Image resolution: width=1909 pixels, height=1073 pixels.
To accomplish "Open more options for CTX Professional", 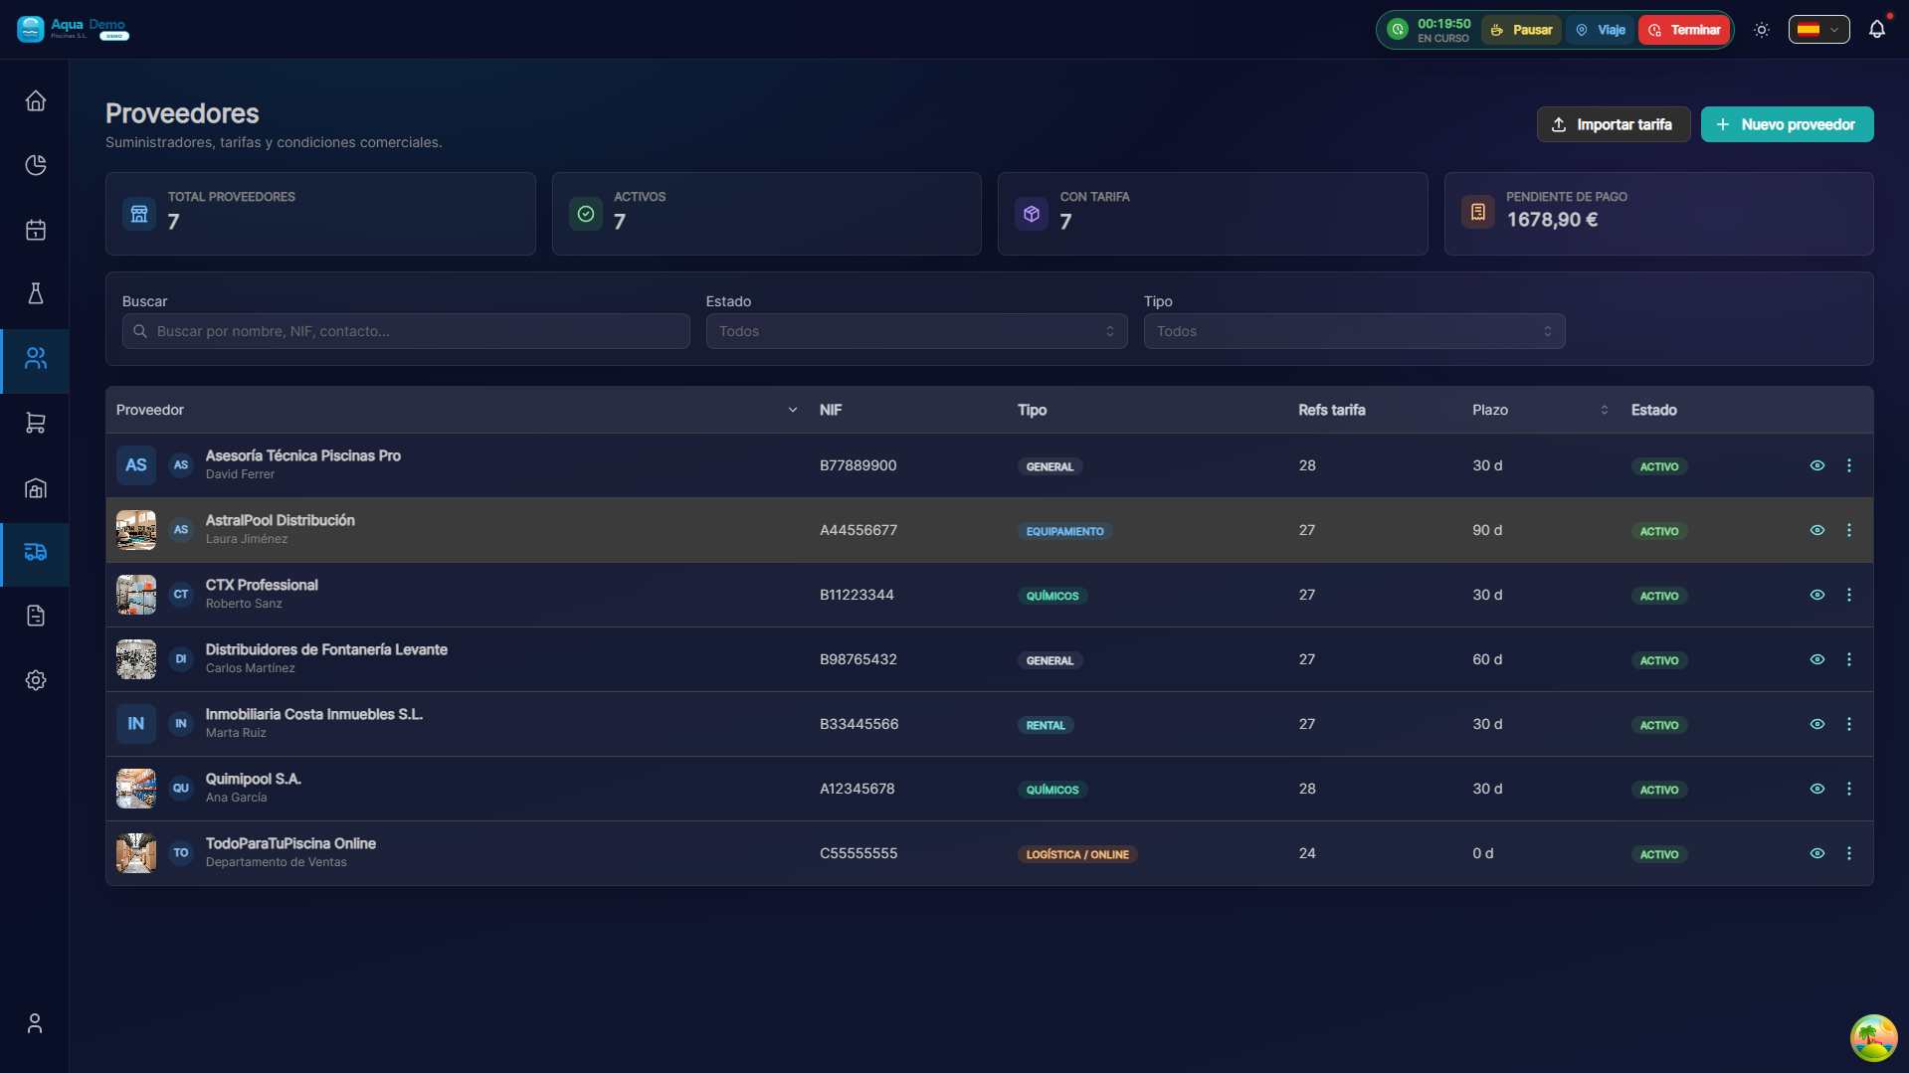I will 1849,595.
